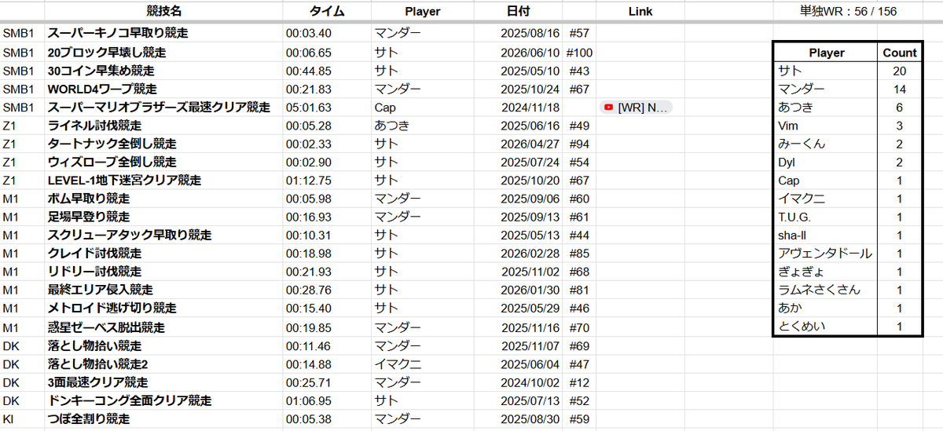The height and width of the screenshot is (431, 943).
Task: Select the あつき player cell in the ライネル row
Action: [x=422, y=126]
